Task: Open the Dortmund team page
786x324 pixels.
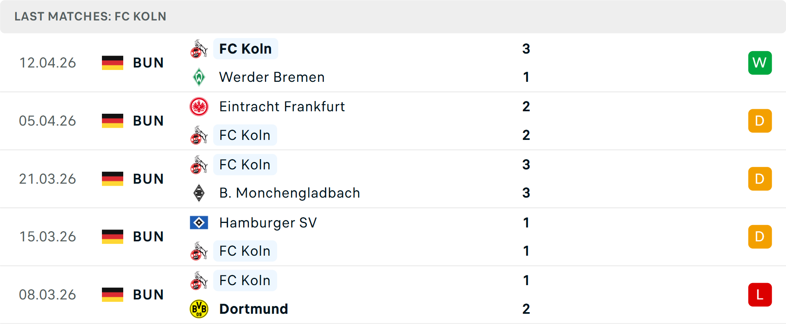Action: (x=254, y=309)
